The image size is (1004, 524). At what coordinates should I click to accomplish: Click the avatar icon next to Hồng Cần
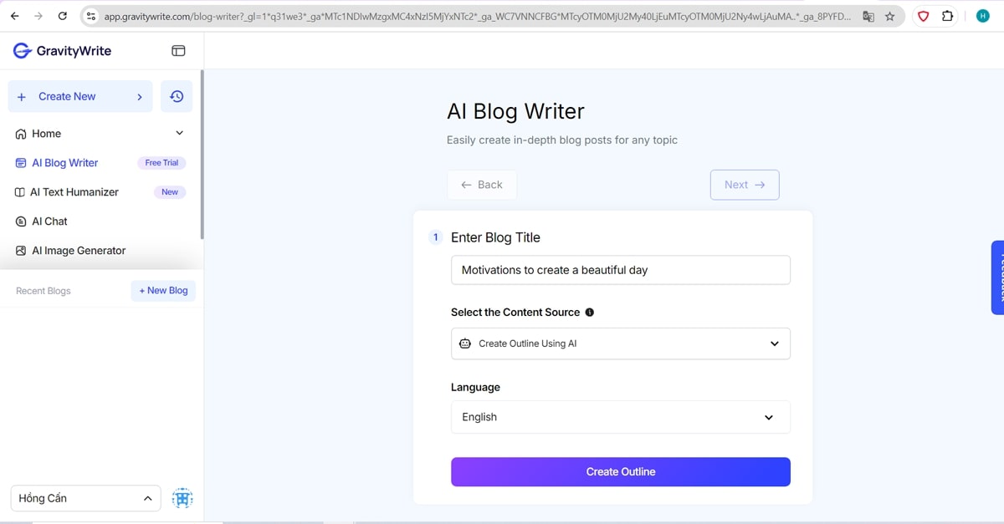(182, 499)
